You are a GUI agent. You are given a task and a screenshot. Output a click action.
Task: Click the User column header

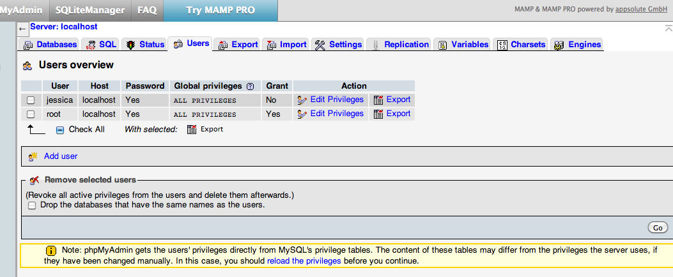coord(60,86)
